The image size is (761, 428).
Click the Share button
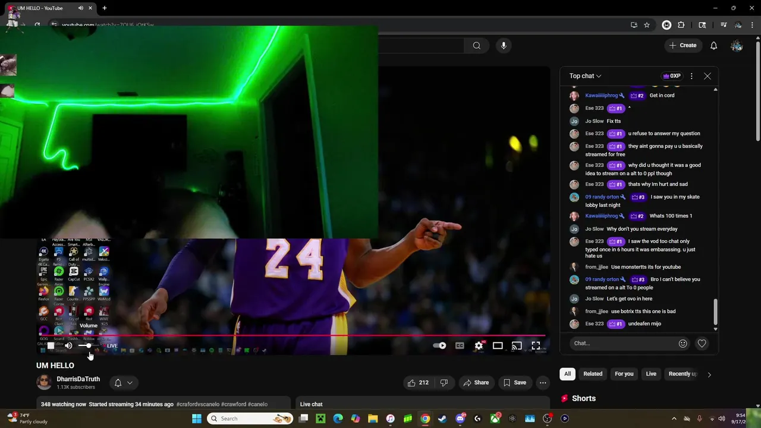tap(476, 383)
